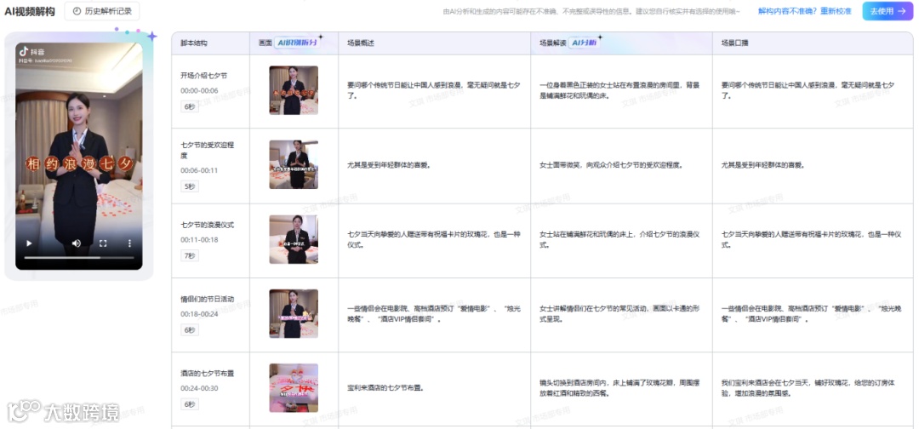Screen dimensions: 919x429
Task: Open video player more options menu
Action: click(130, 243)
